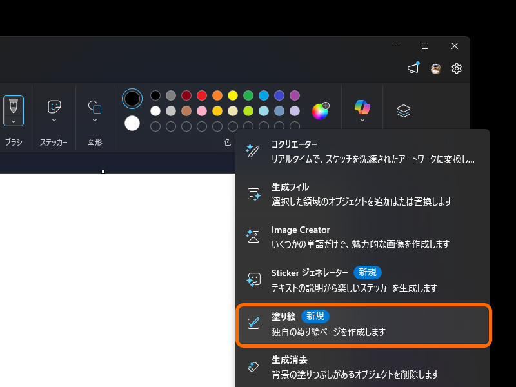Click the canvas resize handle
This screenshot has height=387, width=516.
(103, 171)
